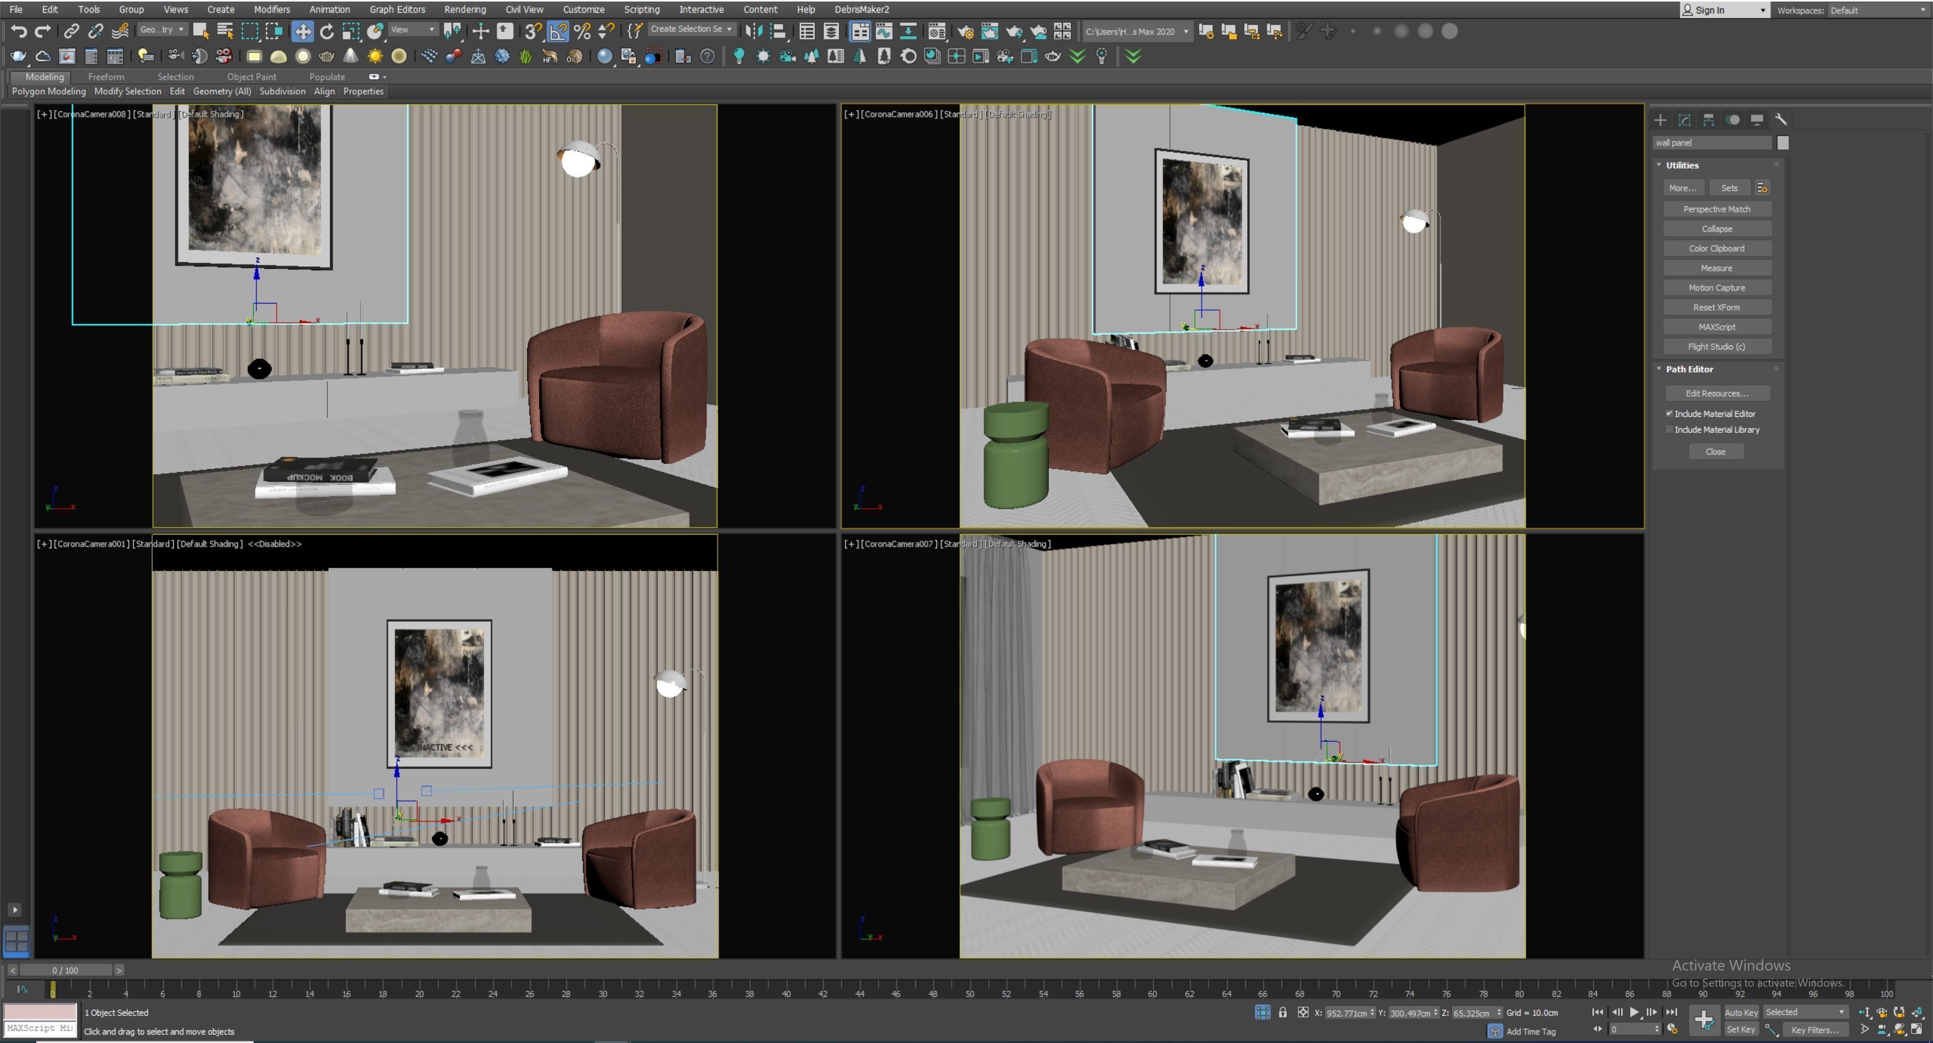Click the Perspective Match utility button

click(x=1717, y=209)
